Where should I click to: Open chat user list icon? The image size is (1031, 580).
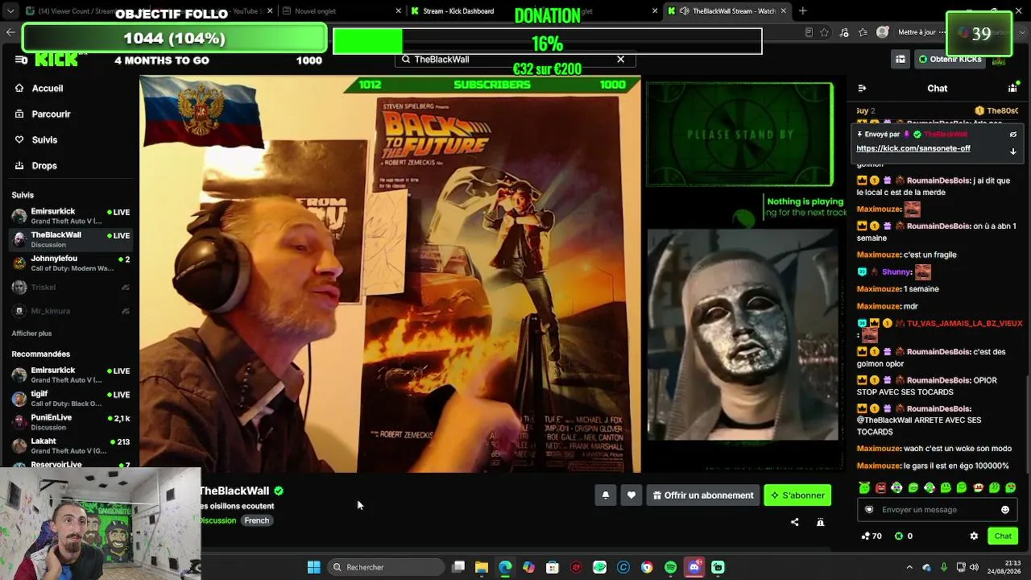[x=1012, y=88]
